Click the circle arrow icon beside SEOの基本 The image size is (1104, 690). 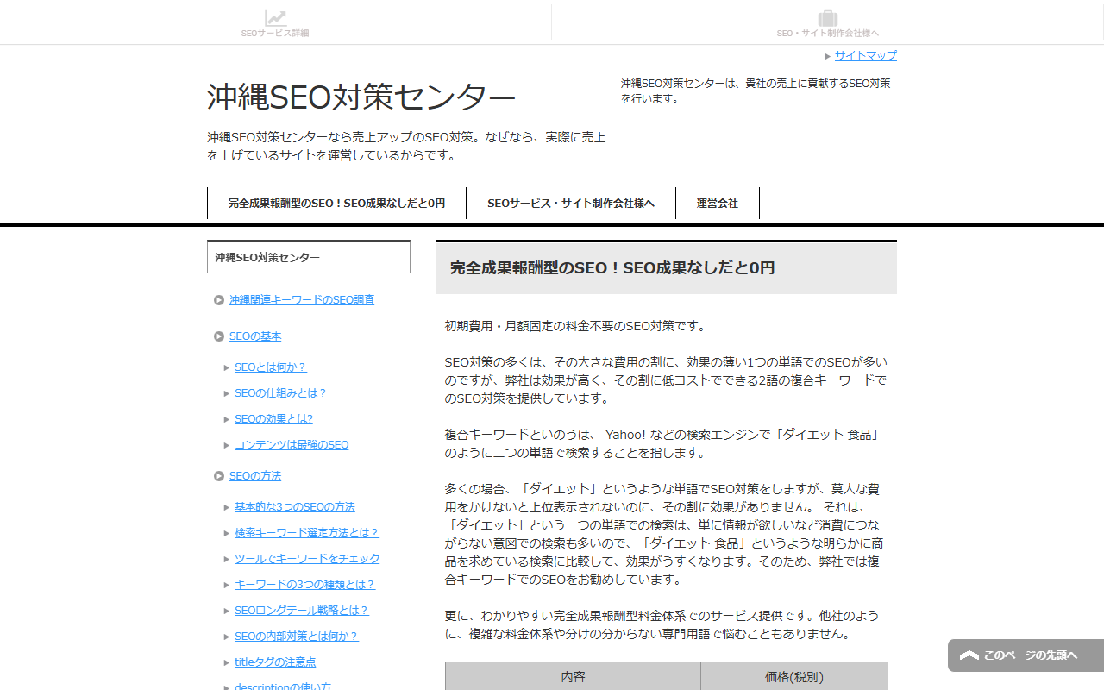219,336
